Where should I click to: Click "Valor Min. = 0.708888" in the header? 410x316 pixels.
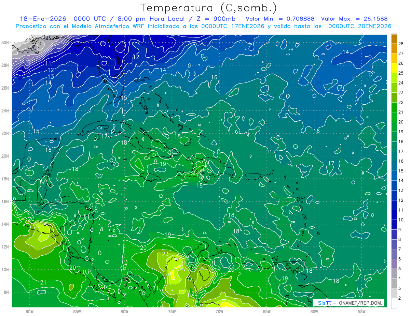tap(279, 19)
